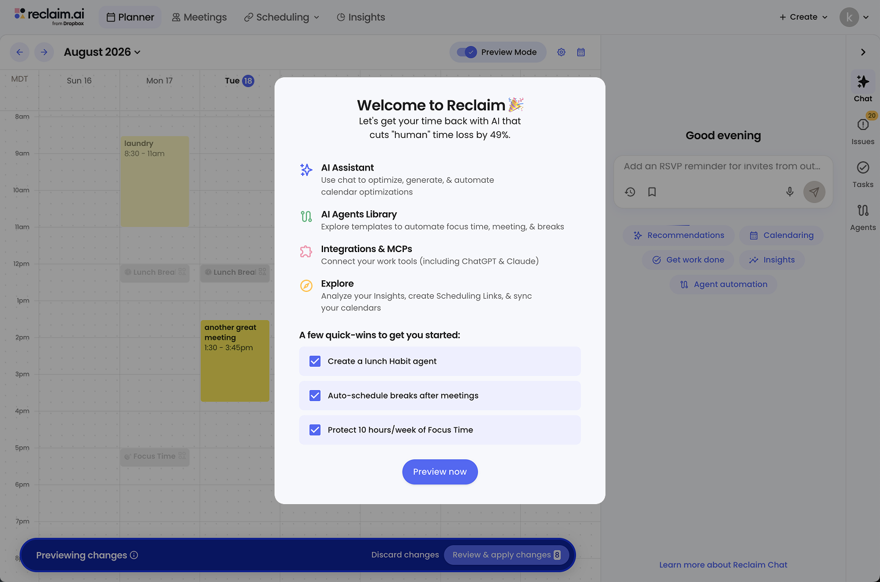Viewport: 880px width, 582px height.
Task: Select the Tue 18 day header
Action: pyautogui.click(x=239, y=81)
